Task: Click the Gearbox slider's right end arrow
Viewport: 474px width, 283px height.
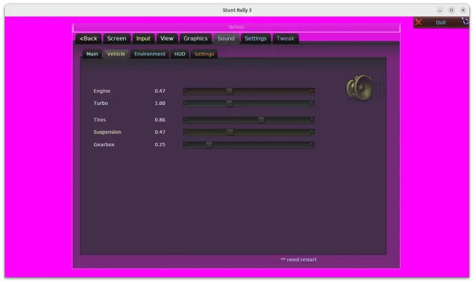Action: tap(311, 145)
